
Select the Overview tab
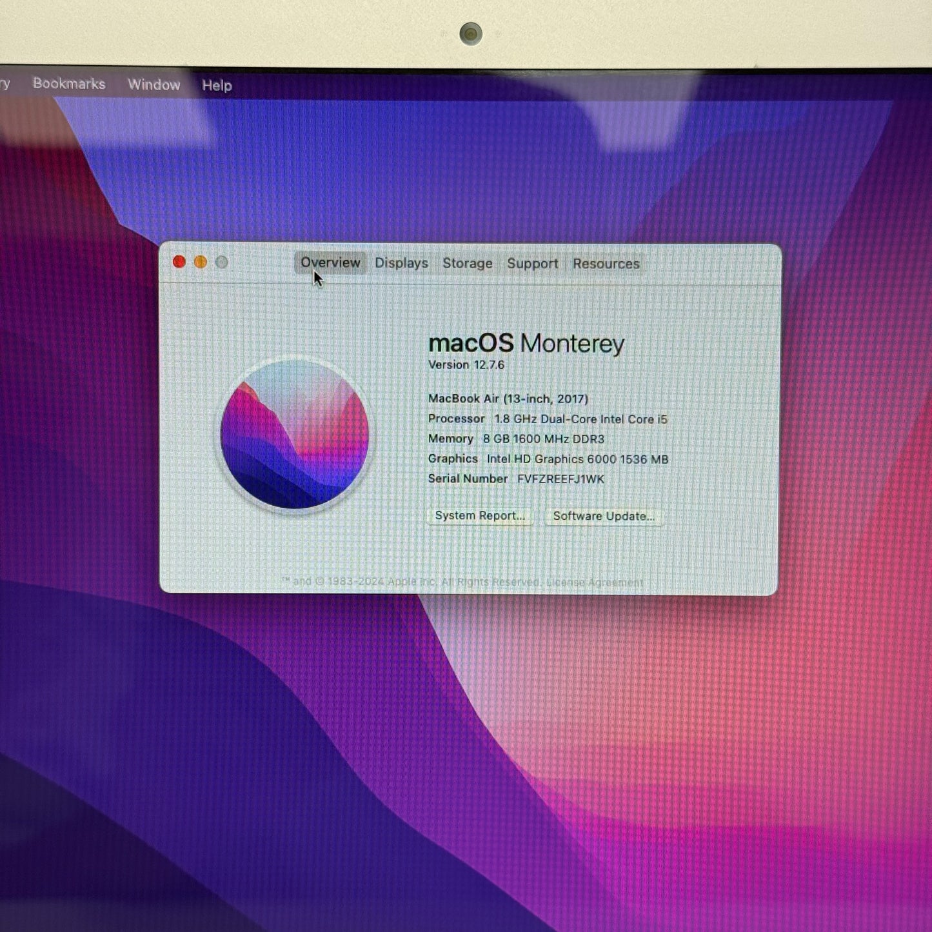click(x=330, y=263)
